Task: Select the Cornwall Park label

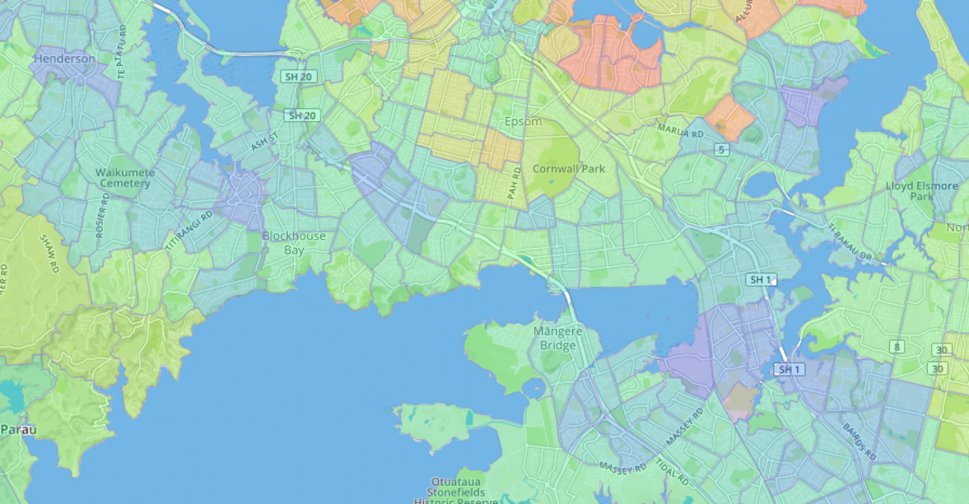Action: [568, 169]
